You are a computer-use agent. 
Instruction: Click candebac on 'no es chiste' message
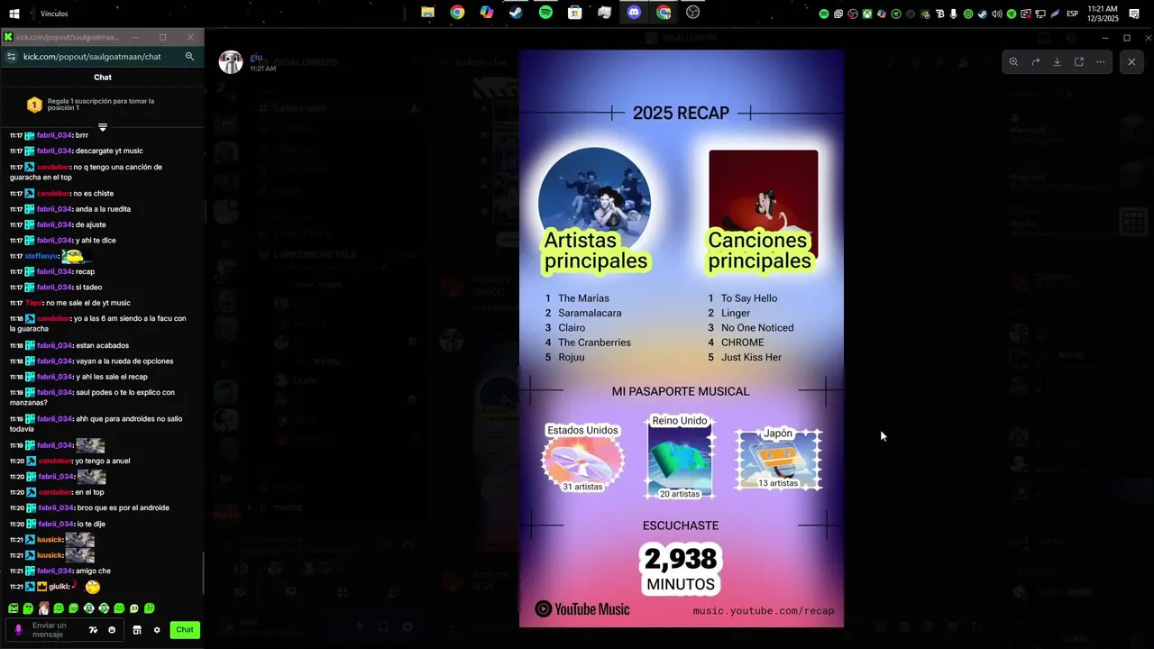click(53, 194)
